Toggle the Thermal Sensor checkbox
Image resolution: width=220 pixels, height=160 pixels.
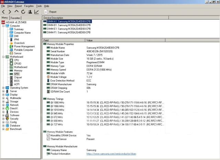pos(48,139)
